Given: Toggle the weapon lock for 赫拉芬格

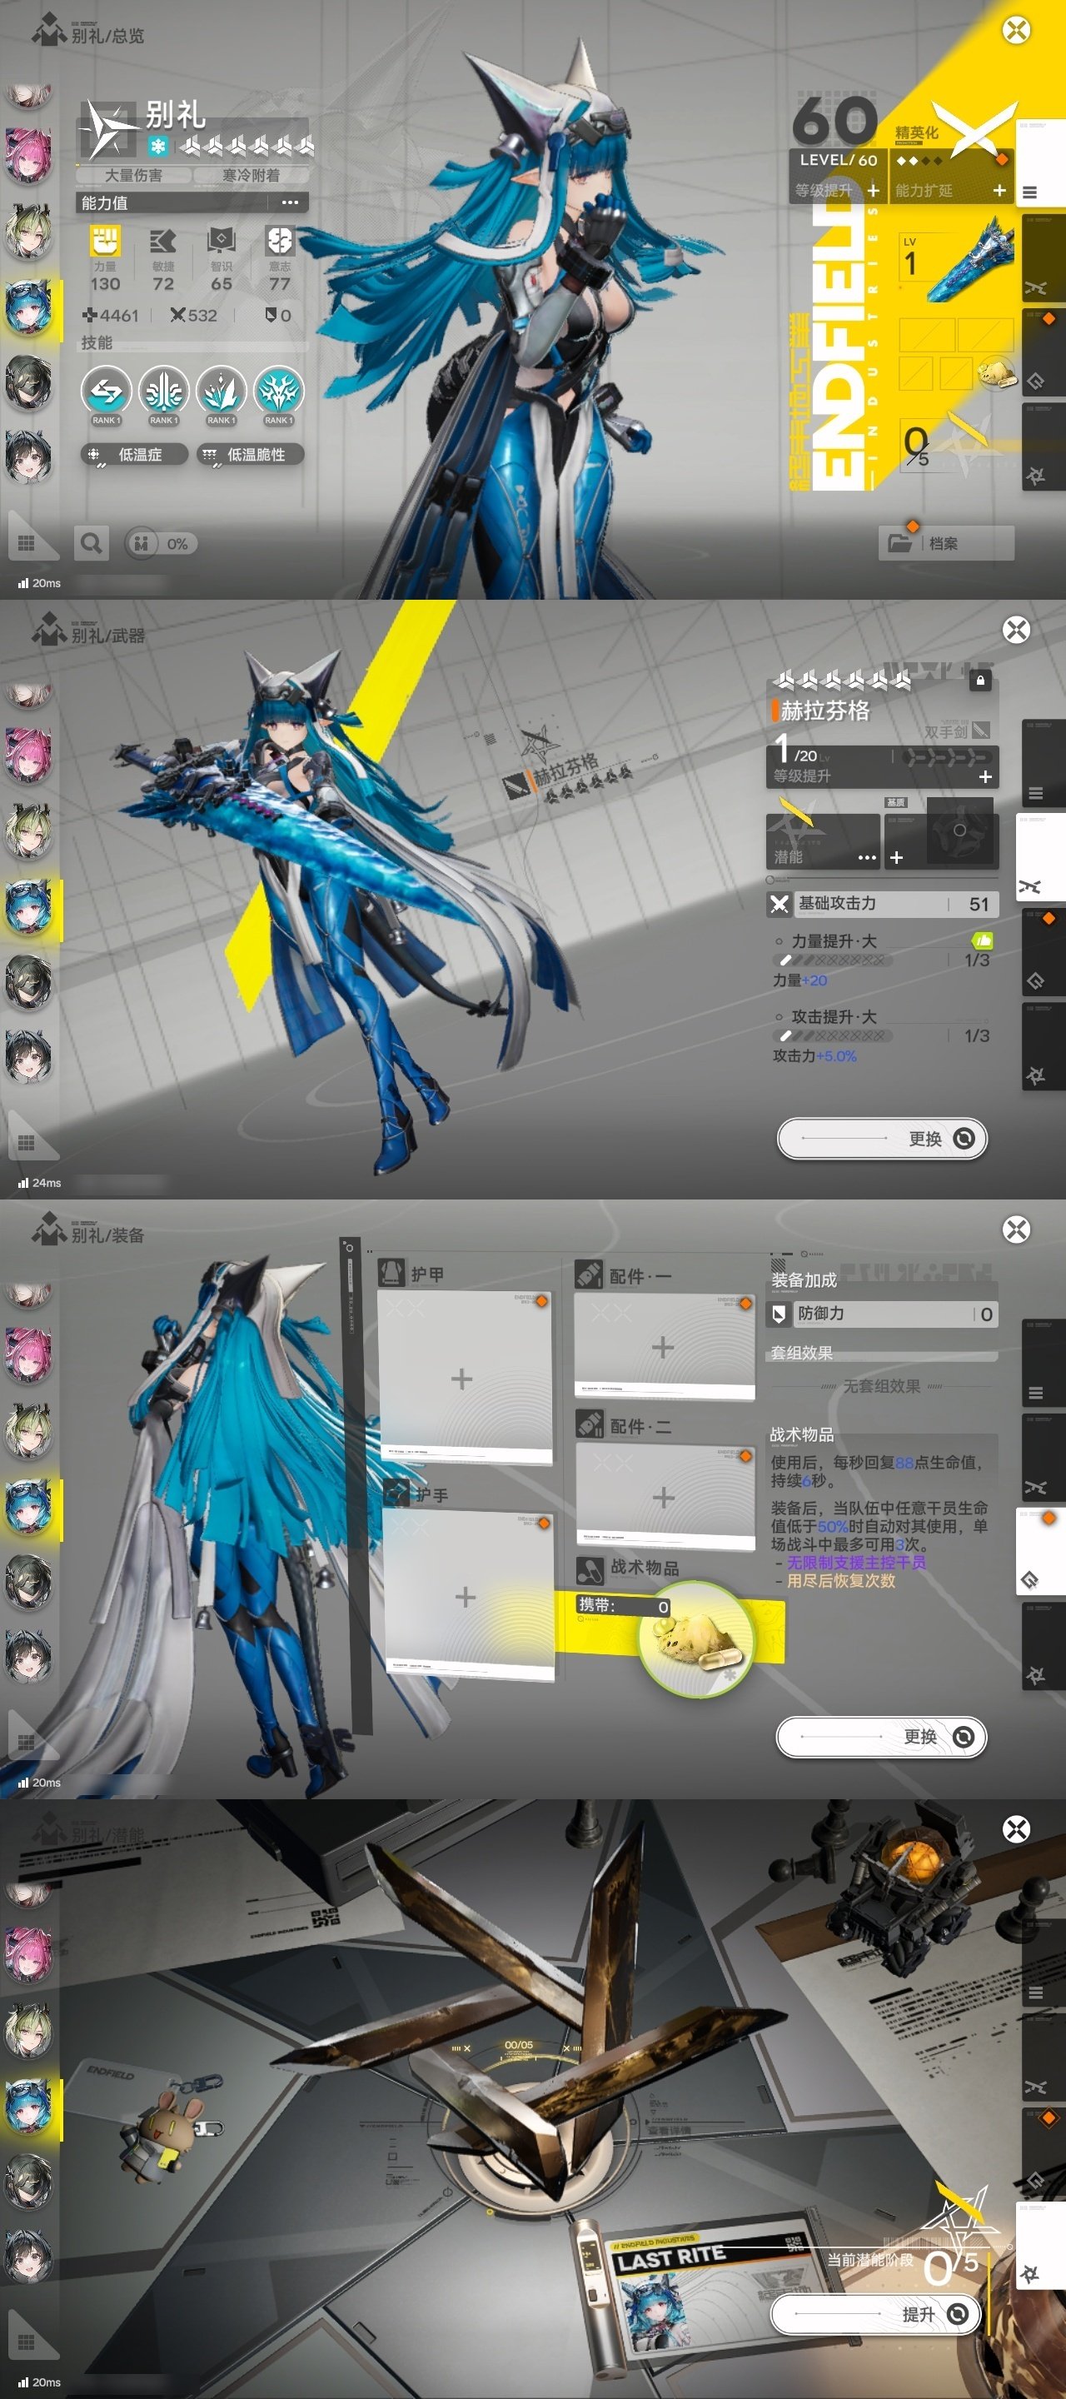Looking at the screenshot, I should tap(979, 681).
